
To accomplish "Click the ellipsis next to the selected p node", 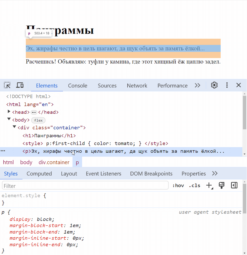I will pyautogui.click(x=3, y=151).
